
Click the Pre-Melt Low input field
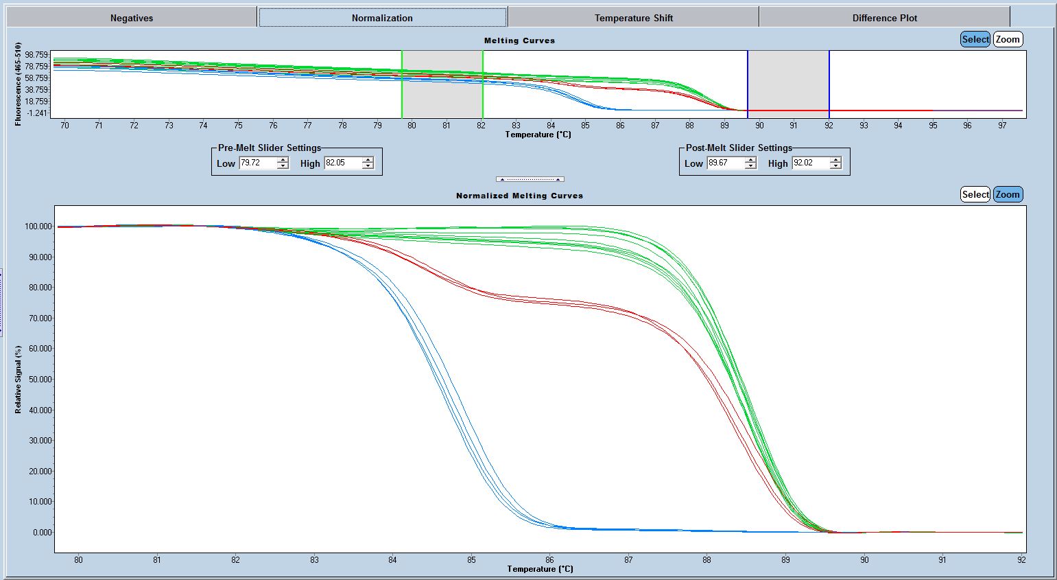tap(258, 163)
